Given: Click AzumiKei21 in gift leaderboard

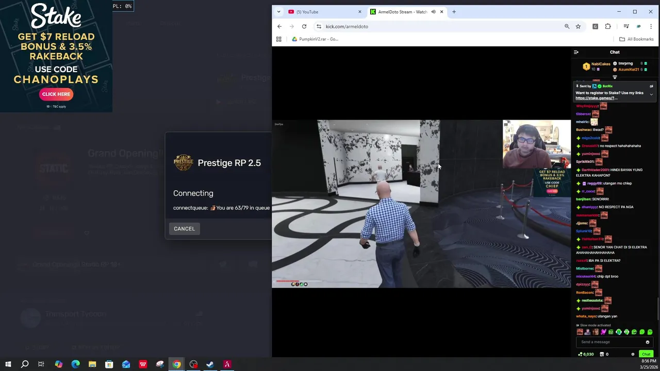Looking at the screenshot, I should pyautogui.click(x=629, y=70).
